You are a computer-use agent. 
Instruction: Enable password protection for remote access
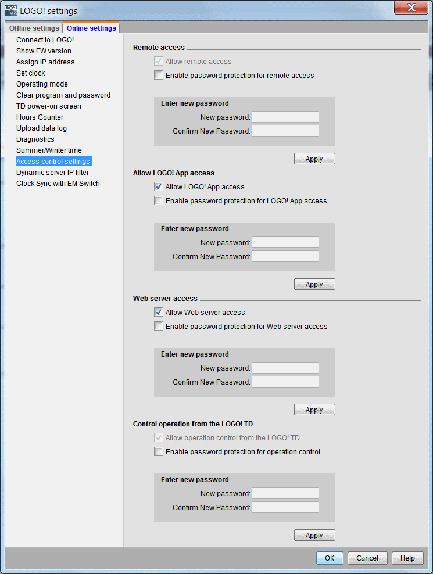click(x=159, y=75)
